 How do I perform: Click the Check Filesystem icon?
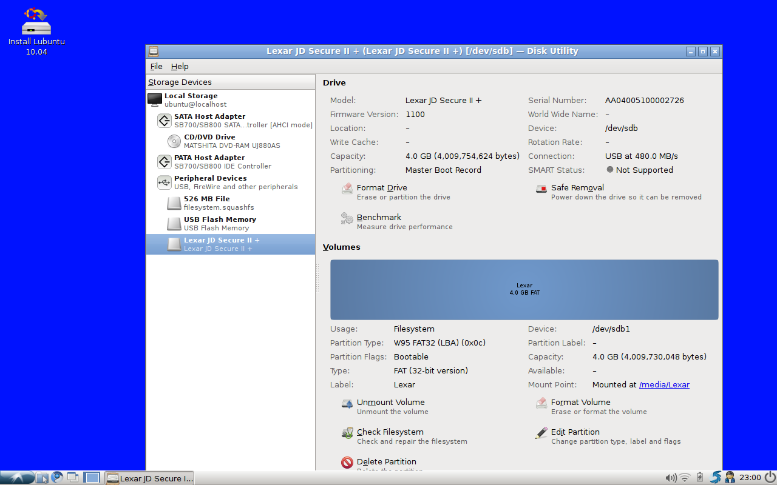347,433
